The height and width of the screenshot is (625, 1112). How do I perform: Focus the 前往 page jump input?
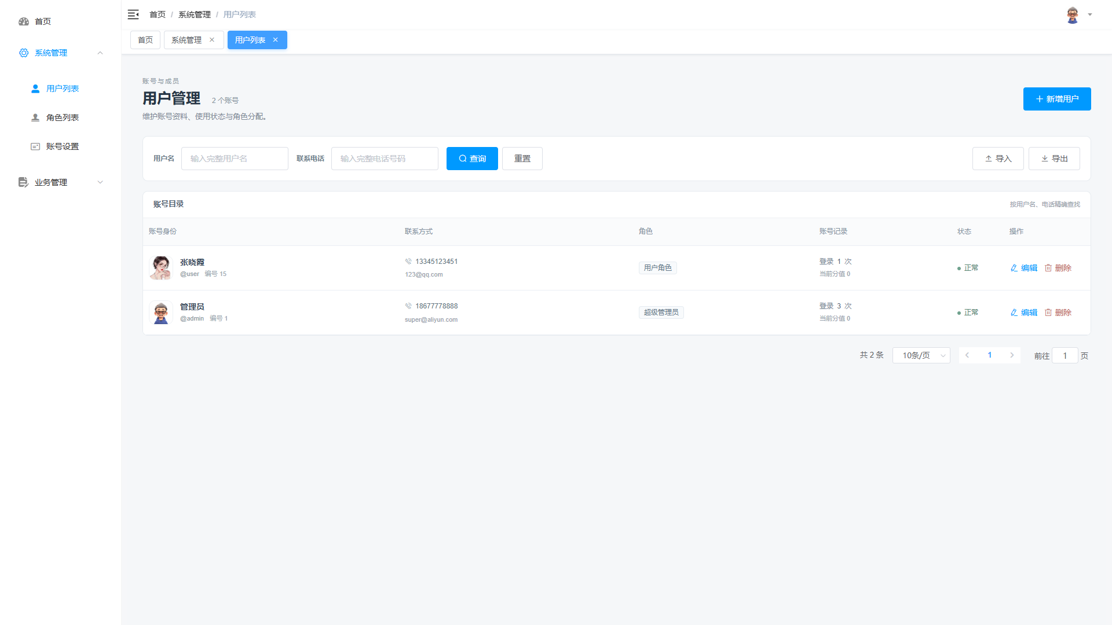(1065, 355)
